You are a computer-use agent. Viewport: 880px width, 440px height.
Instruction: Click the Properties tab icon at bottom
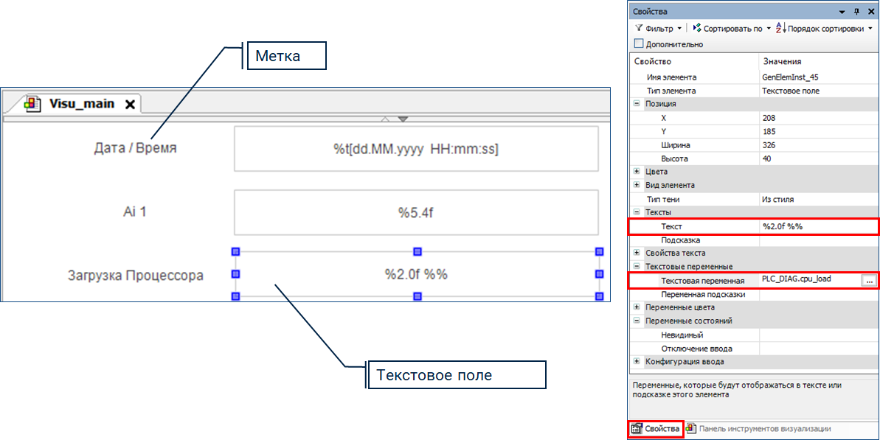(x=637, y=429)
